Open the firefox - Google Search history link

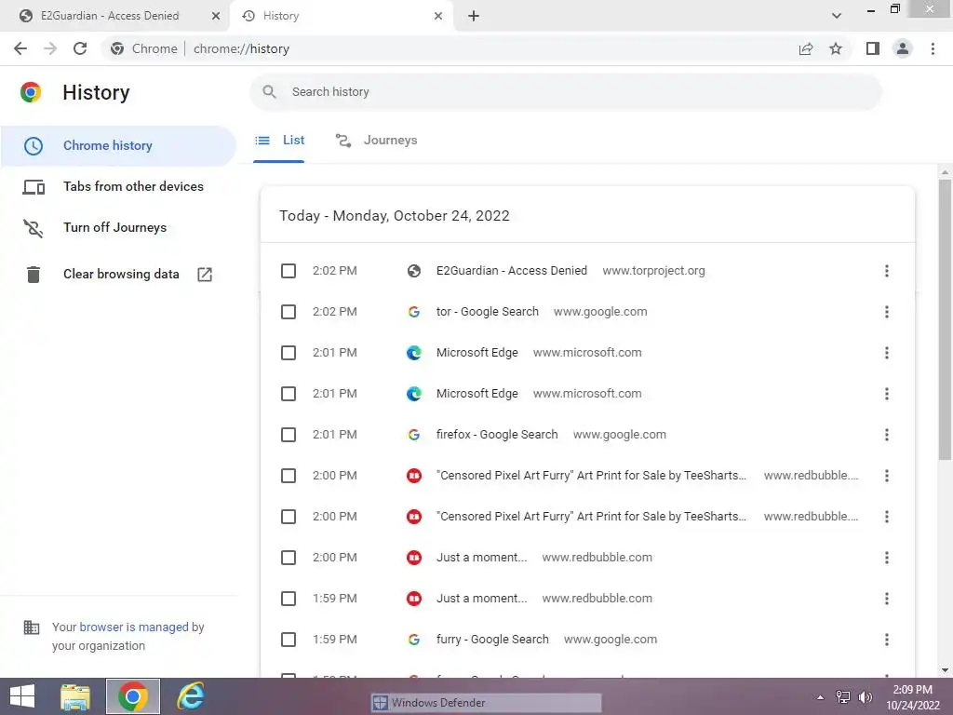point(497,435)
